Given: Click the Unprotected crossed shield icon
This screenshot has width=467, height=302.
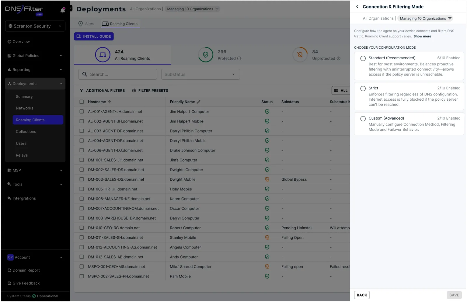Looking at the screenshot, I should [x=300, y=55].
